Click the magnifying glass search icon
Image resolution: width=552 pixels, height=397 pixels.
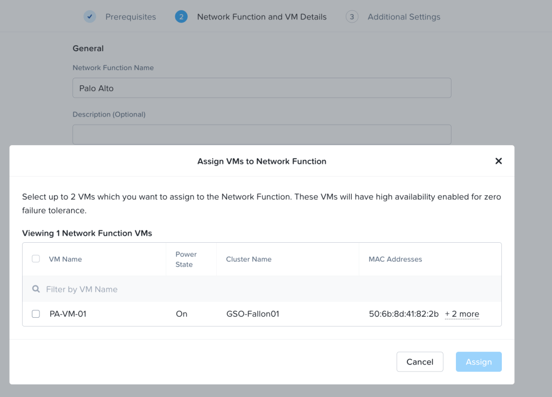coord(36,289)
